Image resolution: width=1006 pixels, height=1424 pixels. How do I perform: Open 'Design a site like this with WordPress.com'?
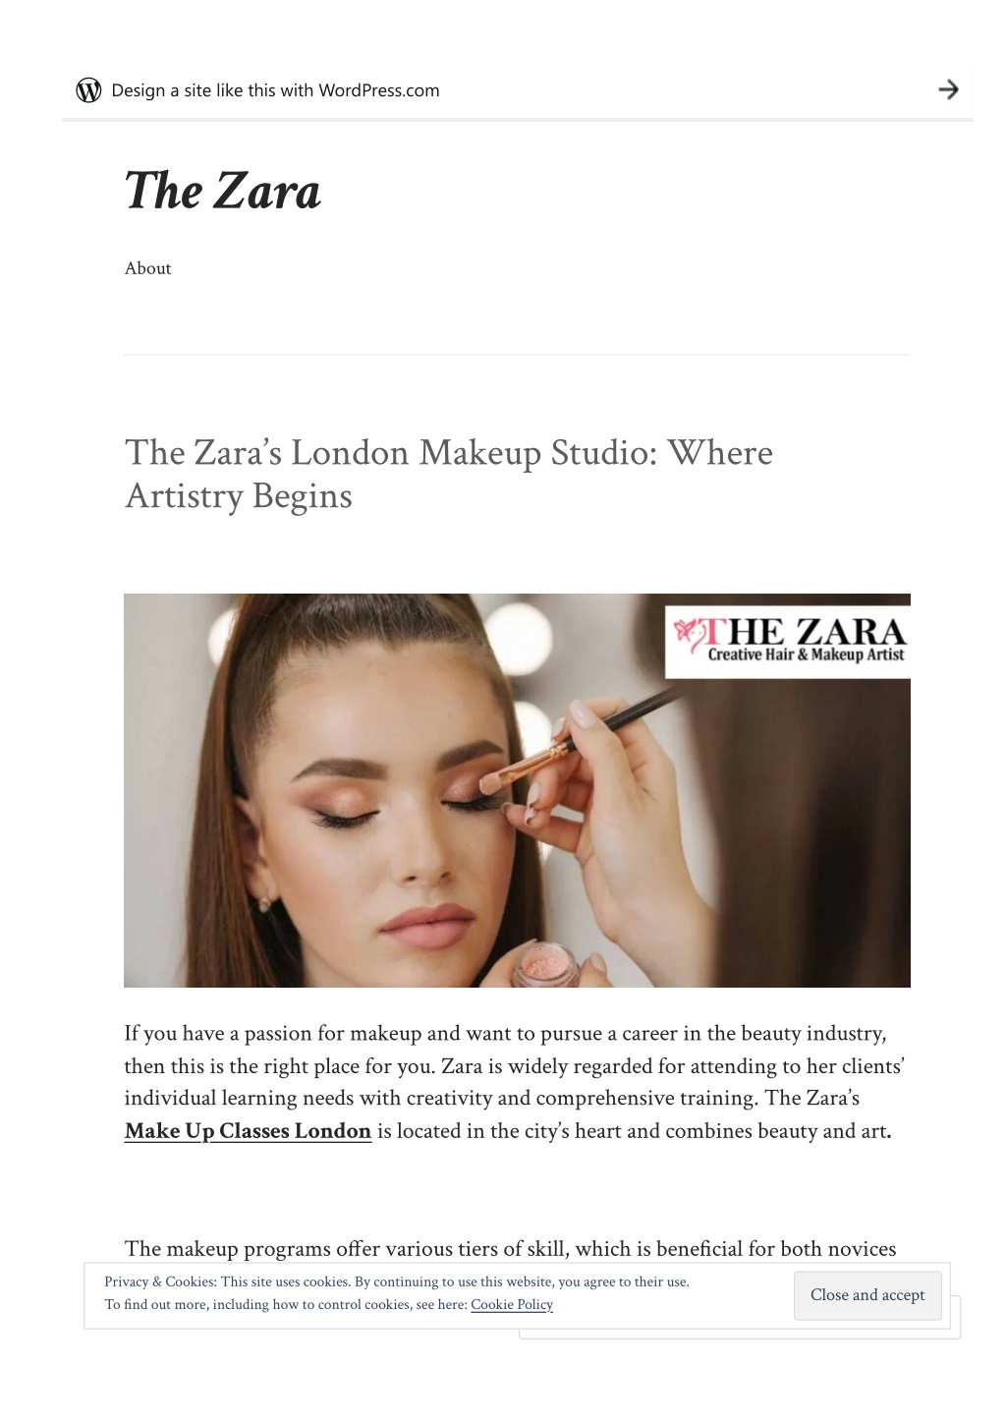pyautogui.click(x=275, y=90)
